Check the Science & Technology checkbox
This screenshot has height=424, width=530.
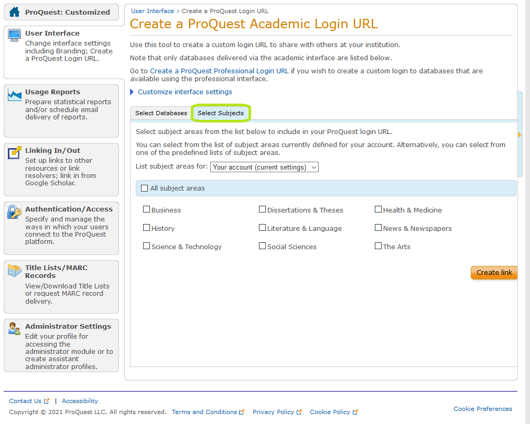click(x=146, y=246)
